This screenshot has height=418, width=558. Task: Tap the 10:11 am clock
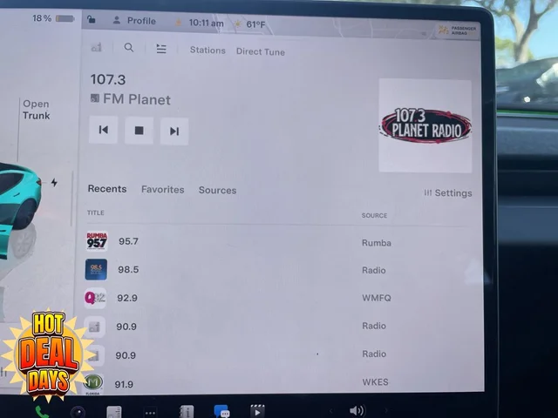point(206,24)
